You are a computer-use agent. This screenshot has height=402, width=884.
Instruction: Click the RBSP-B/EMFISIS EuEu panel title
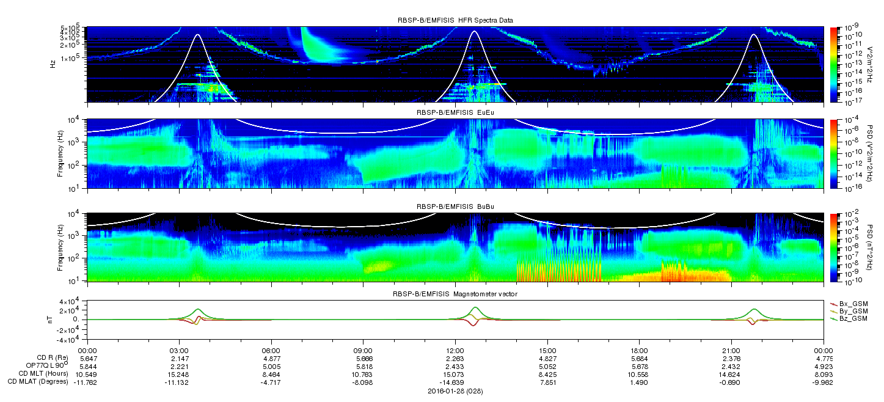(455, 113)
